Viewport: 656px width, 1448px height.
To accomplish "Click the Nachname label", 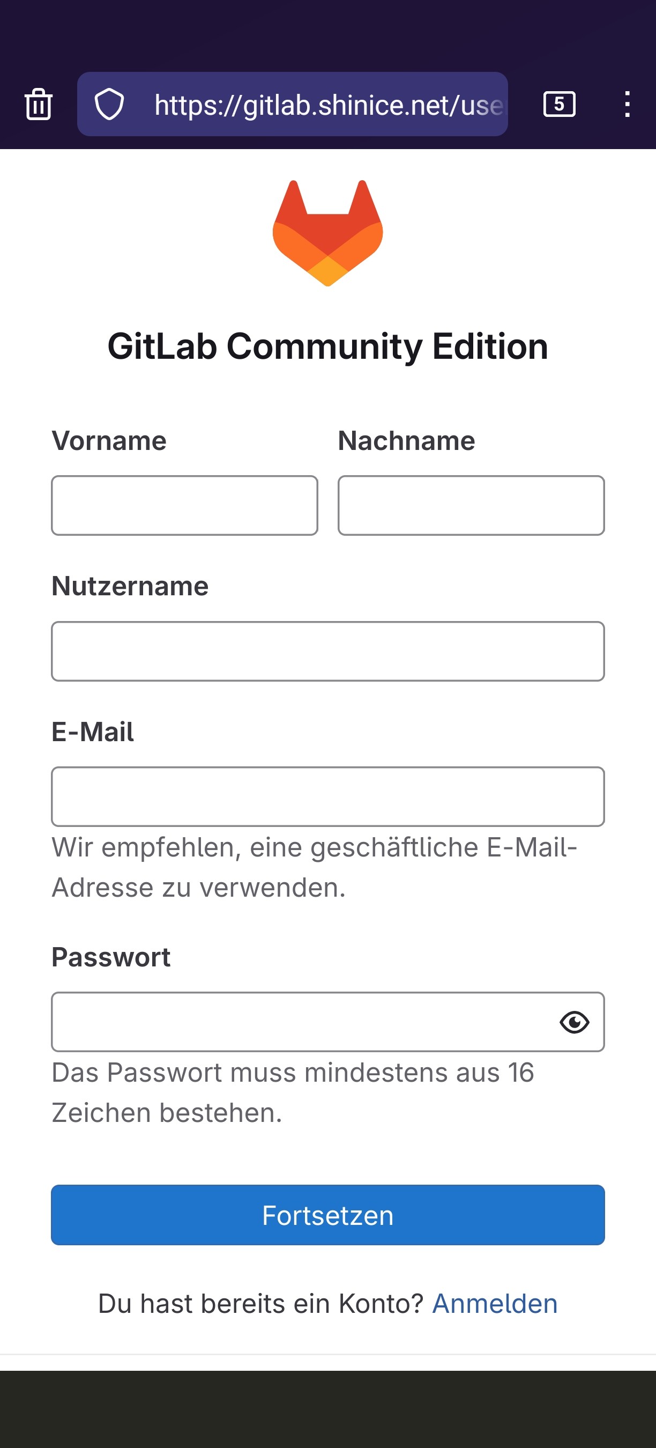I will pyautogui.click(x=407, y=440).
